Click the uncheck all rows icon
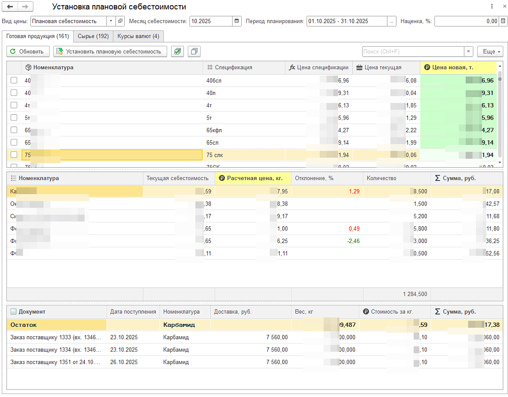The image size is (508, 397). tap(194, 52)
